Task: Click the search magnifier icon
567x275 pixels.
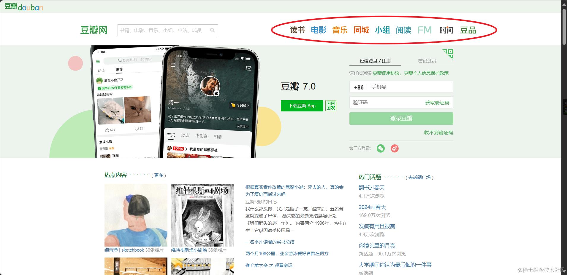Action: click(212, 30)
